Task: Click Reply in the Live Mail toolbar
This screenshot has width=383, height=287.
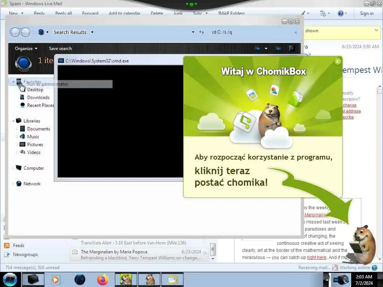Action: (x=39, y=13)
